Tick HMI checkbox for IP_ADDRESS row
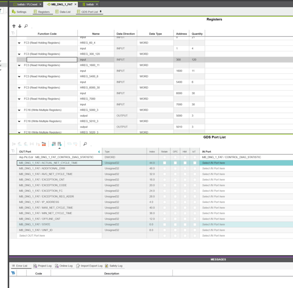 (185, 202)
